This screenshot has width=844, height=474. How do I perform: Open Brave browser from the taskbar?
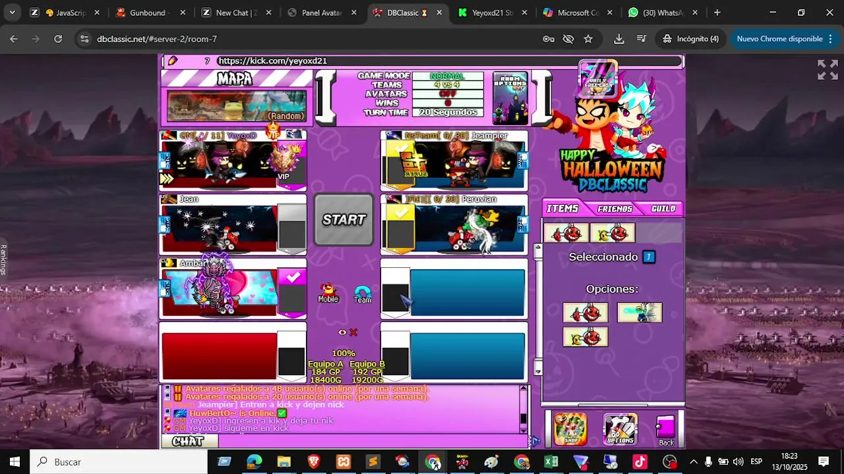(x=314, y=462)
